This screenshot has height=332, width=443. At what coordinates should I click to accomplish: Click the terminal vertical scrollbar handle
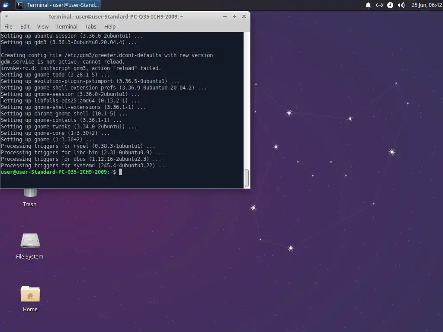click(247, 178)
